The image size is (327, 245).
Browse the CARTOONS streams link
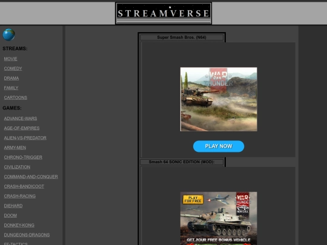[15, 97]
